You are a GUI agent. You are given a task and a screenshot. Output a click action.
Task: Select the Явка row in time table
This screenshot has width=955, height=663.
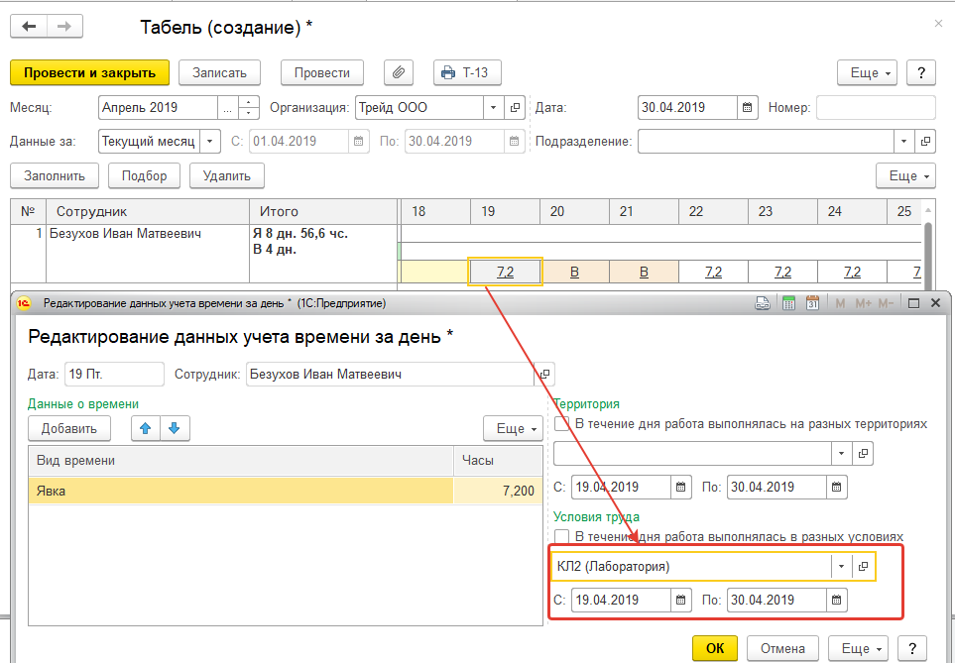238,491
